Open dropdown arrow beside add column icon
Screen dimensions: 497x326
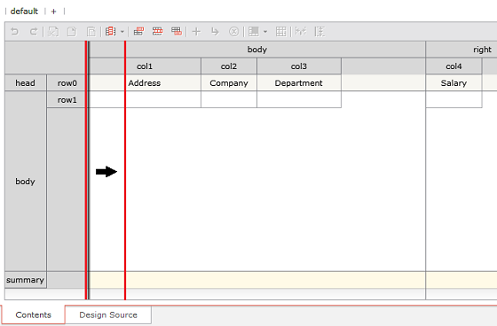pyautogui.click(x=122, y=32)
